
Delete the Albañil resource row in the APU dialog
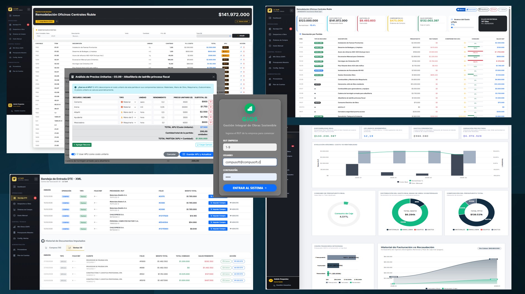coord(210,112)
